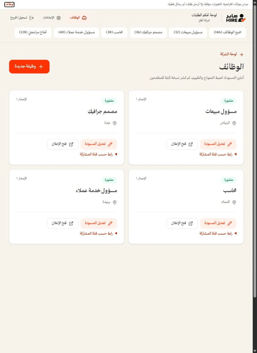Click منشورة badge on مسؤول خدمة عملاء card

coord(109,180)
